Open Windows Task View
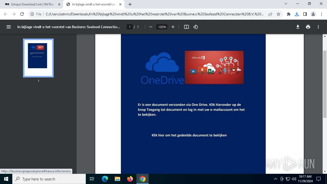The image size is (327, 184). [x=92, y=179]
